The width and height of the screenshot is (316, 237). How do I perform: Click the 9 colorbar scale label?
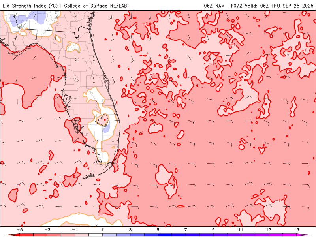pyautogui.click(x=213, y=230)
